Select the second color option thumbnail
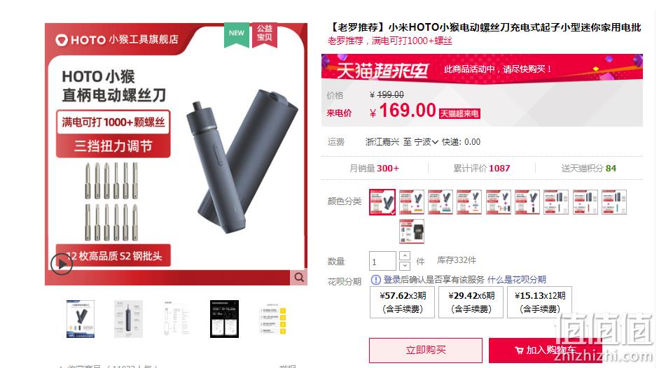Viewport: 659px width, 368px height. (412, 202)
